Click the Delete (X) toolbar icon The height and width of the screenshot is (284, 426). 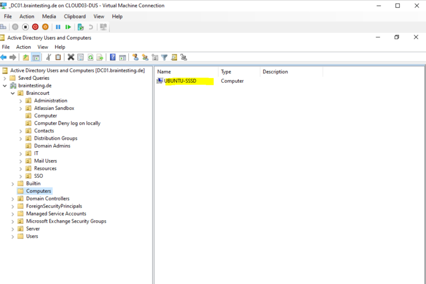71,57
